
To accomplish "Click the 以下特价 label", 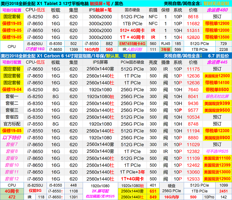I will pos(12,138).
